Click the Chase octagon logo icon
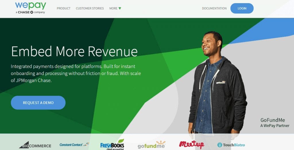This screenshot has height=150, width=294. pos(32,12)
